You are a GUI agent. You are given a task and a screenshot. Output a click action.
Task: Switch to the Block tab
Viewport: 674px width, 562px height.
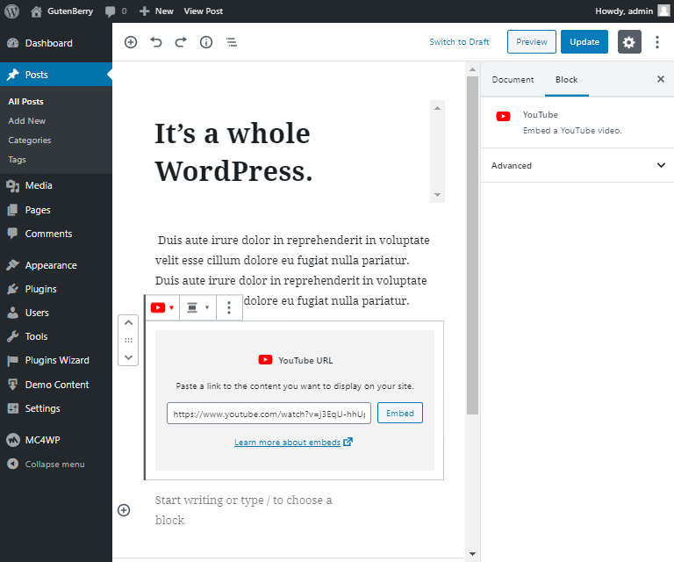(x=567, y=80)
